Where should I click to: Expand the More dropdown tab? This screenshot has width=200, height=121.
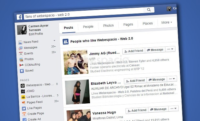(167, 23)
